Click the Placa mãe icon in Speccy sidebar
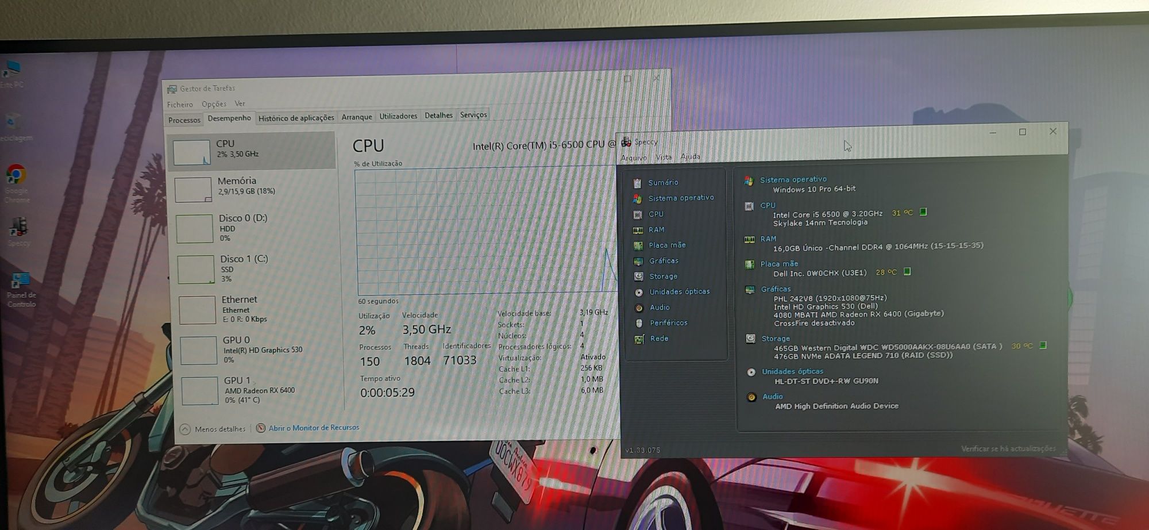Viewport: 1149px width, 530px height. point(638,245)
